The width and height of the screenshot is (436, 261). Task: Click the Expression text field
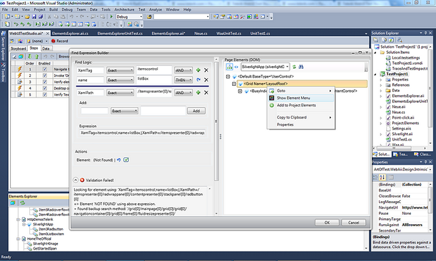point(142,133)
